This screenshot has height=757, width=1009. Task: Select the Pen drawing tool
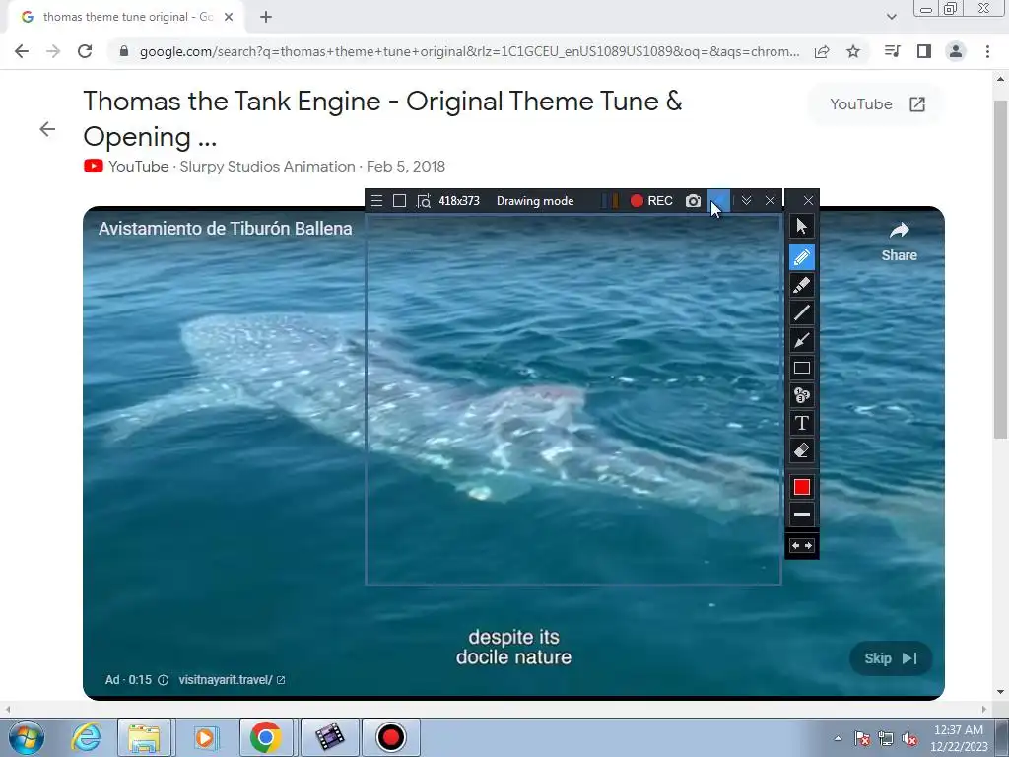pyautogui.click(x=802, y=257)
